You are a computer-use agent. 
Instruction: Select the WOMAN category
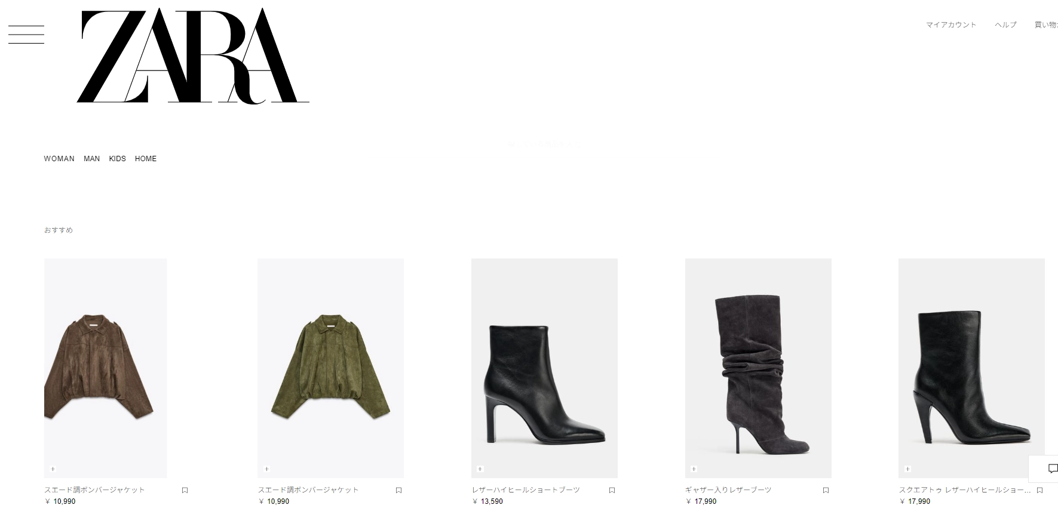coord(59,159)
